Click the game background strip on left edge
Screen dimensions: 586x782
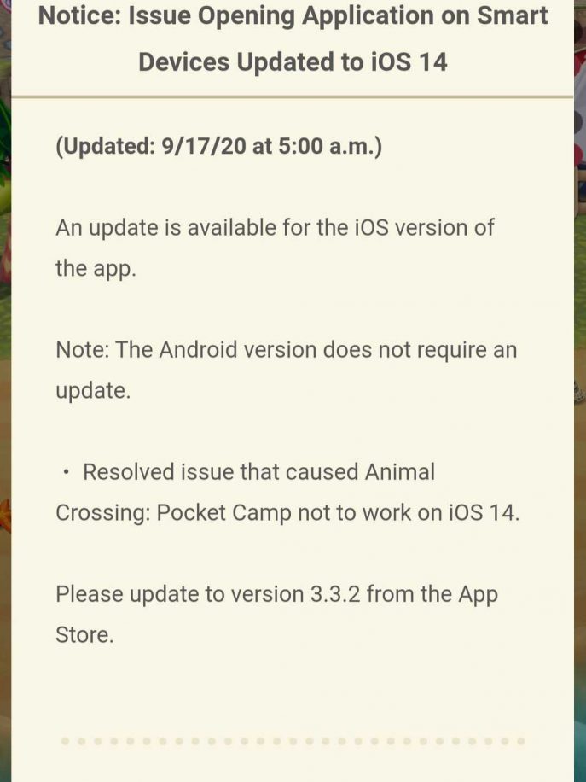pos(5,391)
